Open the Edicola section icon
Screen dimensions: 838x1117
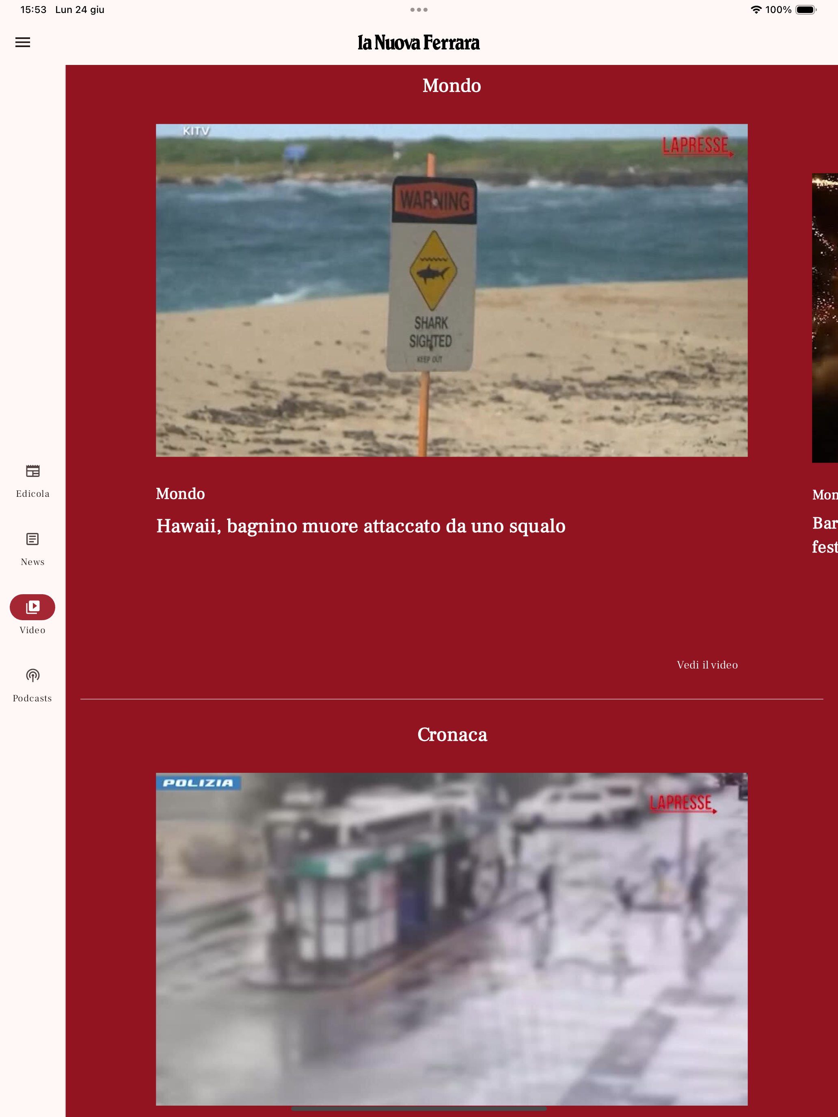click(x=32, y=471)
